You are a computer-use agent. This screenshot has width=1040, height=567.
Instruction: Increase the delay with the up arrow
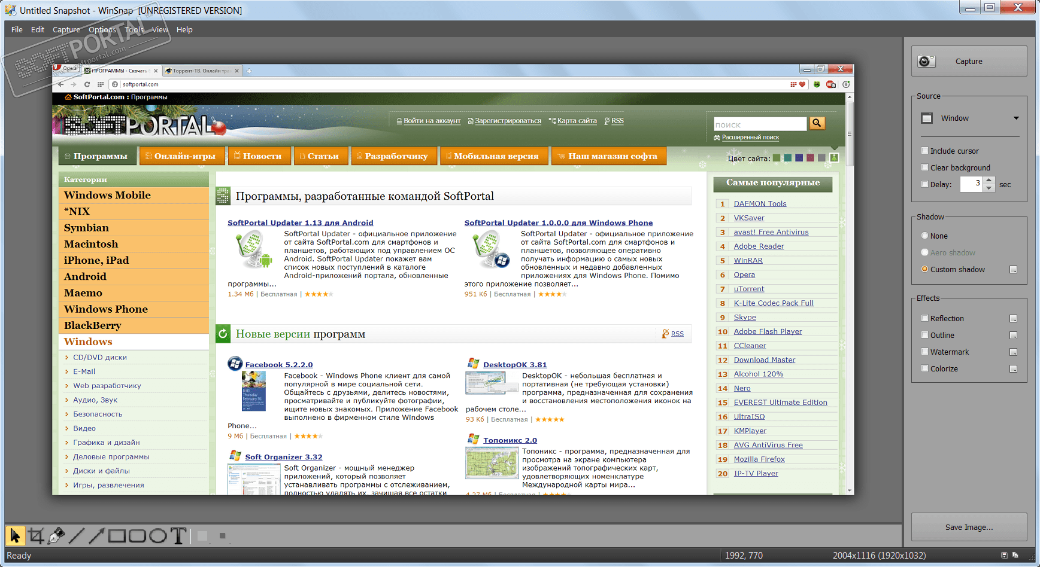(x=989, y=180)
